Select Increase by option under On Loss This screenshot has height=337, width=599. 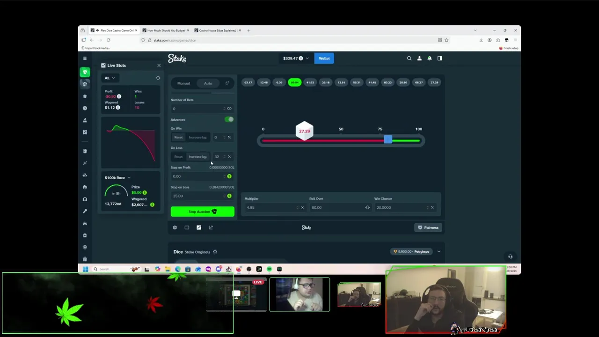197,157
